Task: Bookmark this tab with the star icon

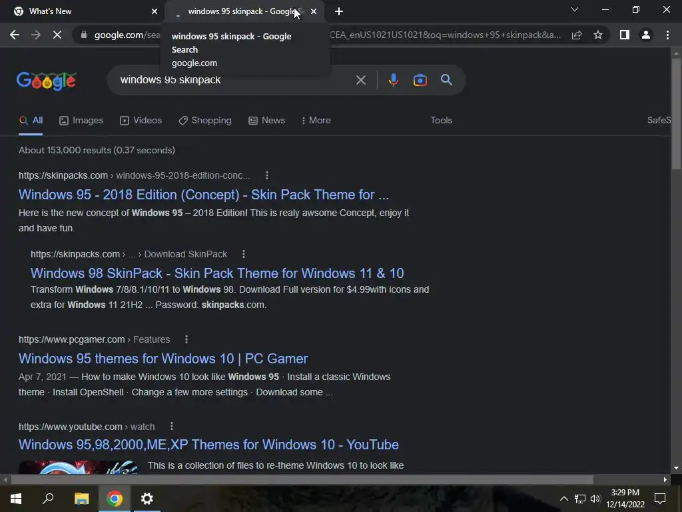Action: [x=598, y=35]
